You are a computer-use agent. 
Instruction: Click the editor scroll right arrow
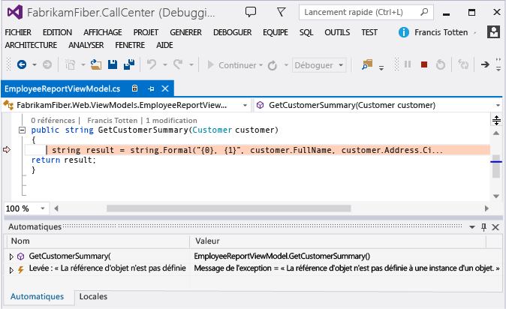[x=486, y=208]
